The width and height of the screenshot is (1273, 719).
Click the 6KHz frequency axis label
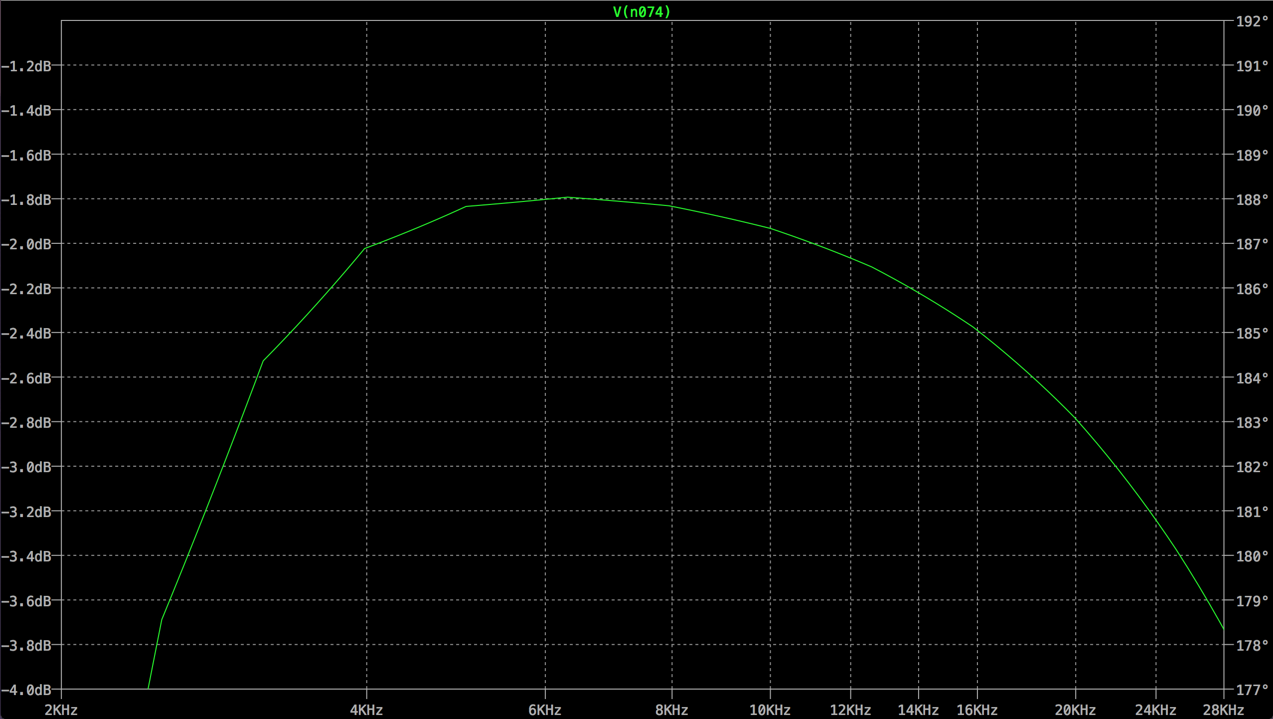tap(545, 710)
